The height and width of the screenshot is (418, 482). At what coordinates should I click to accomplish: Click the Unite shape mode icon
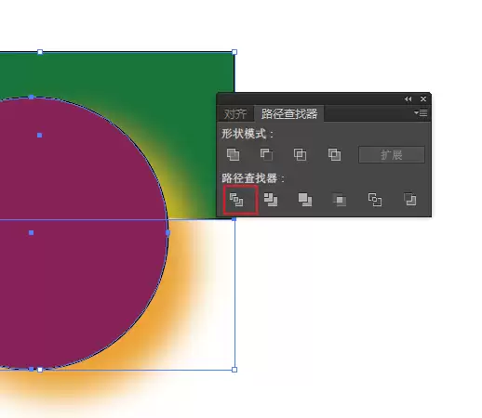click(x=233, y=154)
